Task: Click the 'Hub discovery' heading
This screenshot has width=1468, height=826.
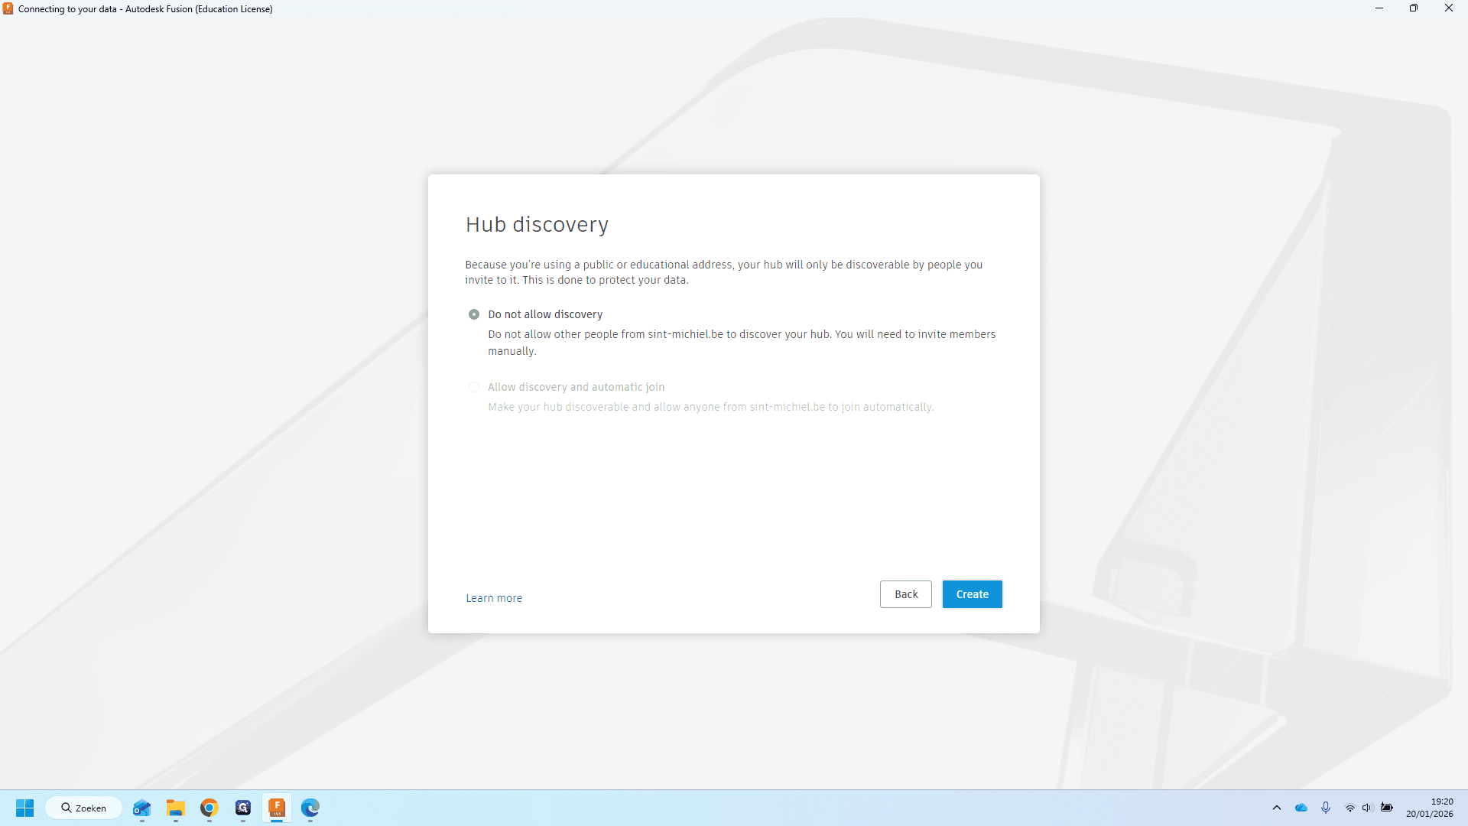Action: coord(537,225)
